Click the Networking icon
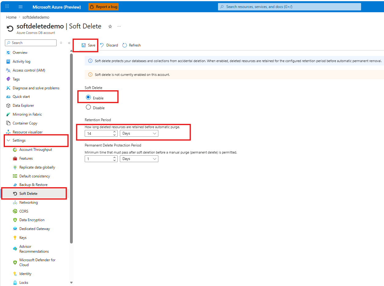384x286 pixels. click(x=15, y=202)
